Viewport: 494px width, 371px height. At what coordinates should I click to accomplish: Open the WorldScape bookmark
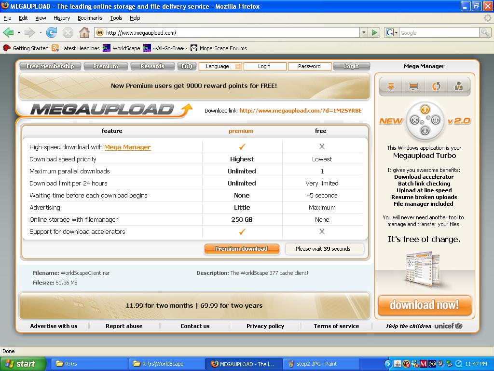[x=121, y=48]
